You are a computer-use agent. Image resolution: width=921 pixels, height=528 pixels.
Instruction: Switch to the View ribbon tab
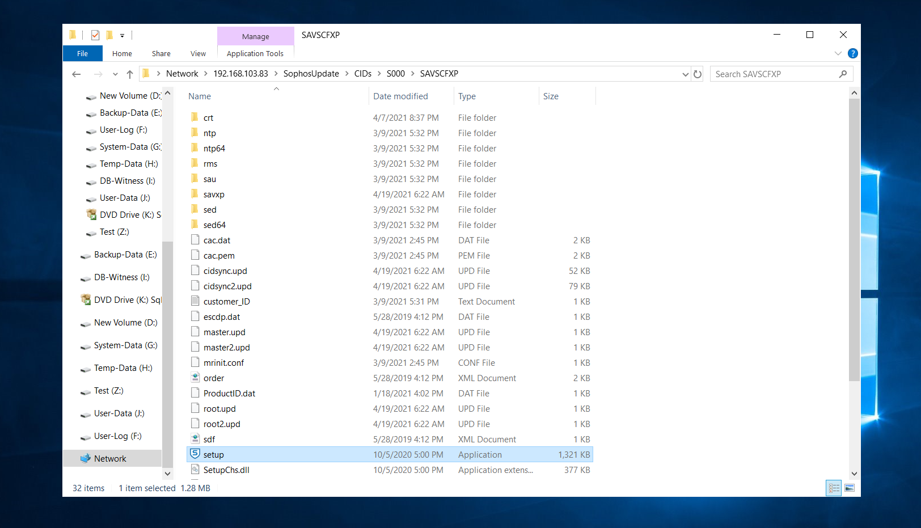coord(198,53)
